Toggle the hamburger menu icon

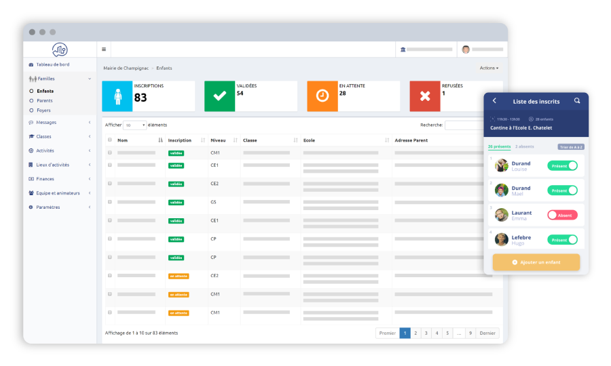(104, 49)
